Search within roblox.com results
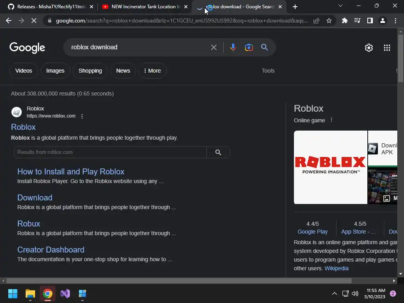The height and width of the screenshot is (303, 404). coord(218,152)
